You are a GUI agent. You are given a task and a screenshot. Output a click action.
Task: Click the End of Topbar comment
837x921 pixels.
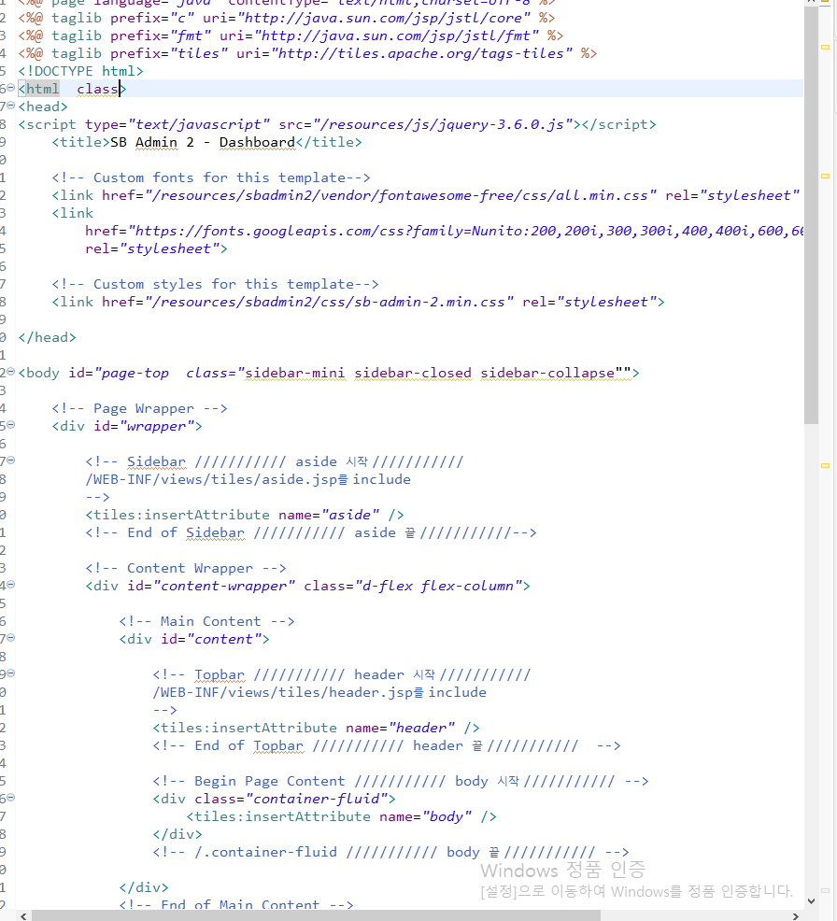[x=387, y=745]
